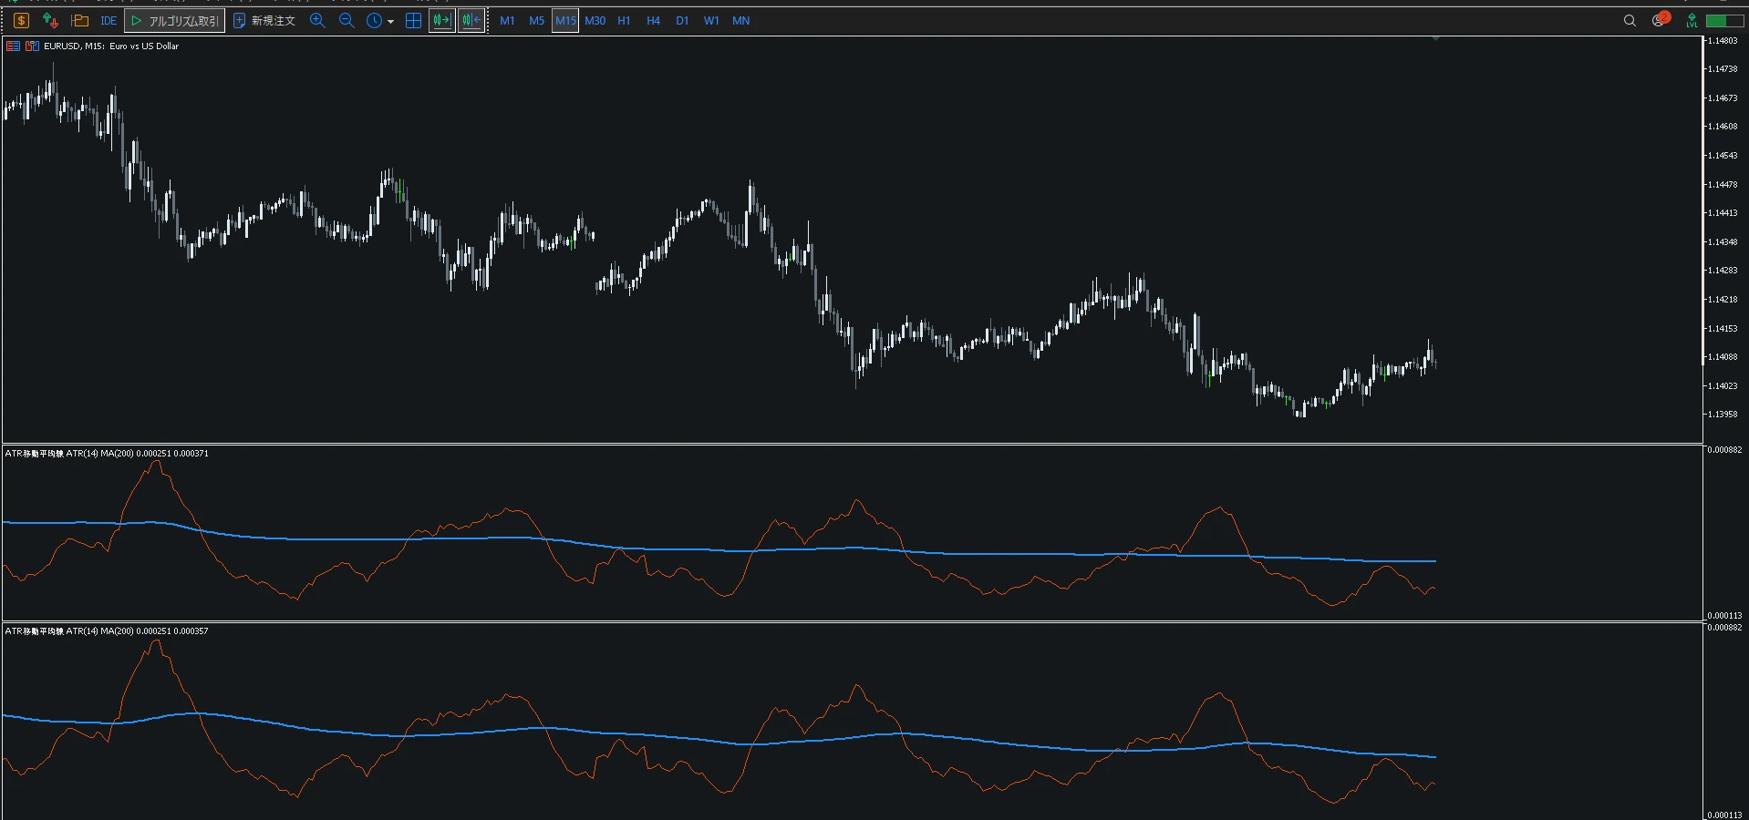Zoom out of the chart
Viewport: 1749px width, 820px height.
click(x=347, y=20)
